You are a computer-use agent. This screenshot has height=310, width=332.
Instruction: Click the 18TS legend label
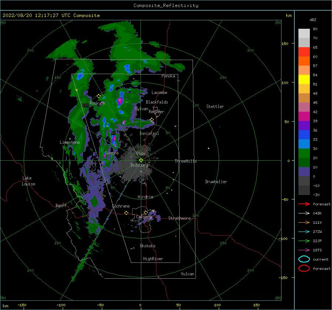[317, 250]
